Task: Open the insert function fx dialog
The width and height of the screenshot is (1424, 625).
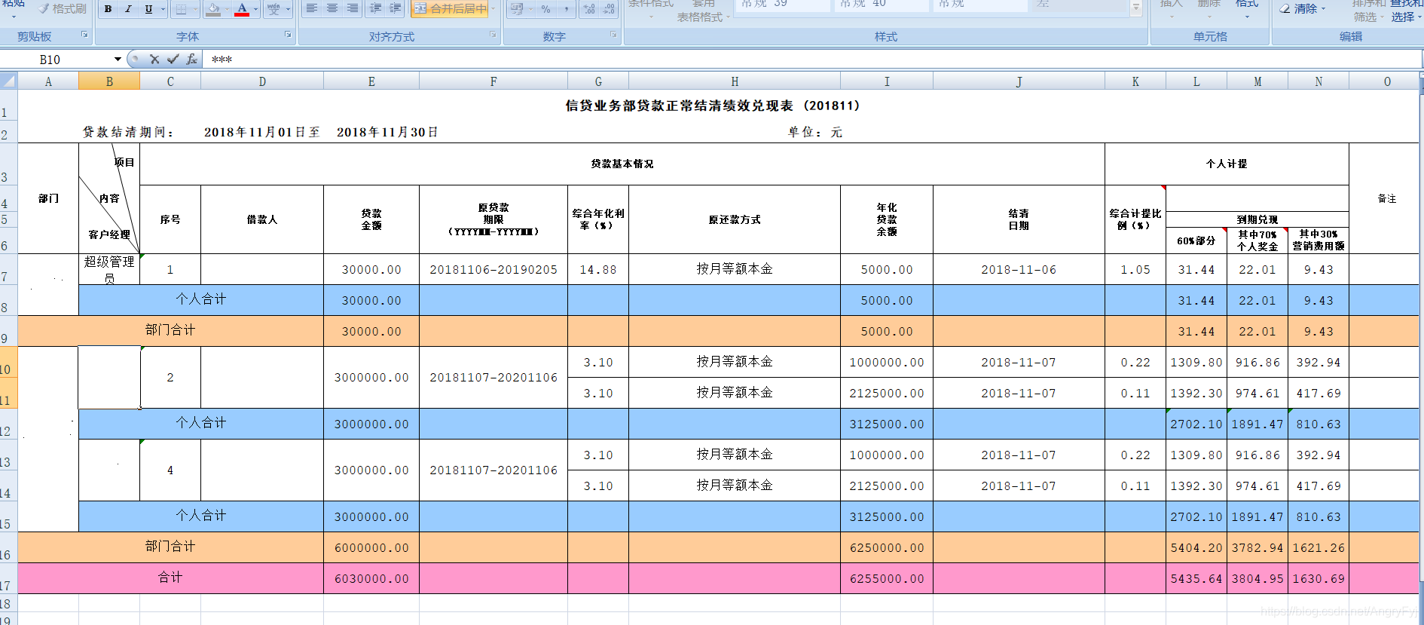Action: click(191, 59)
